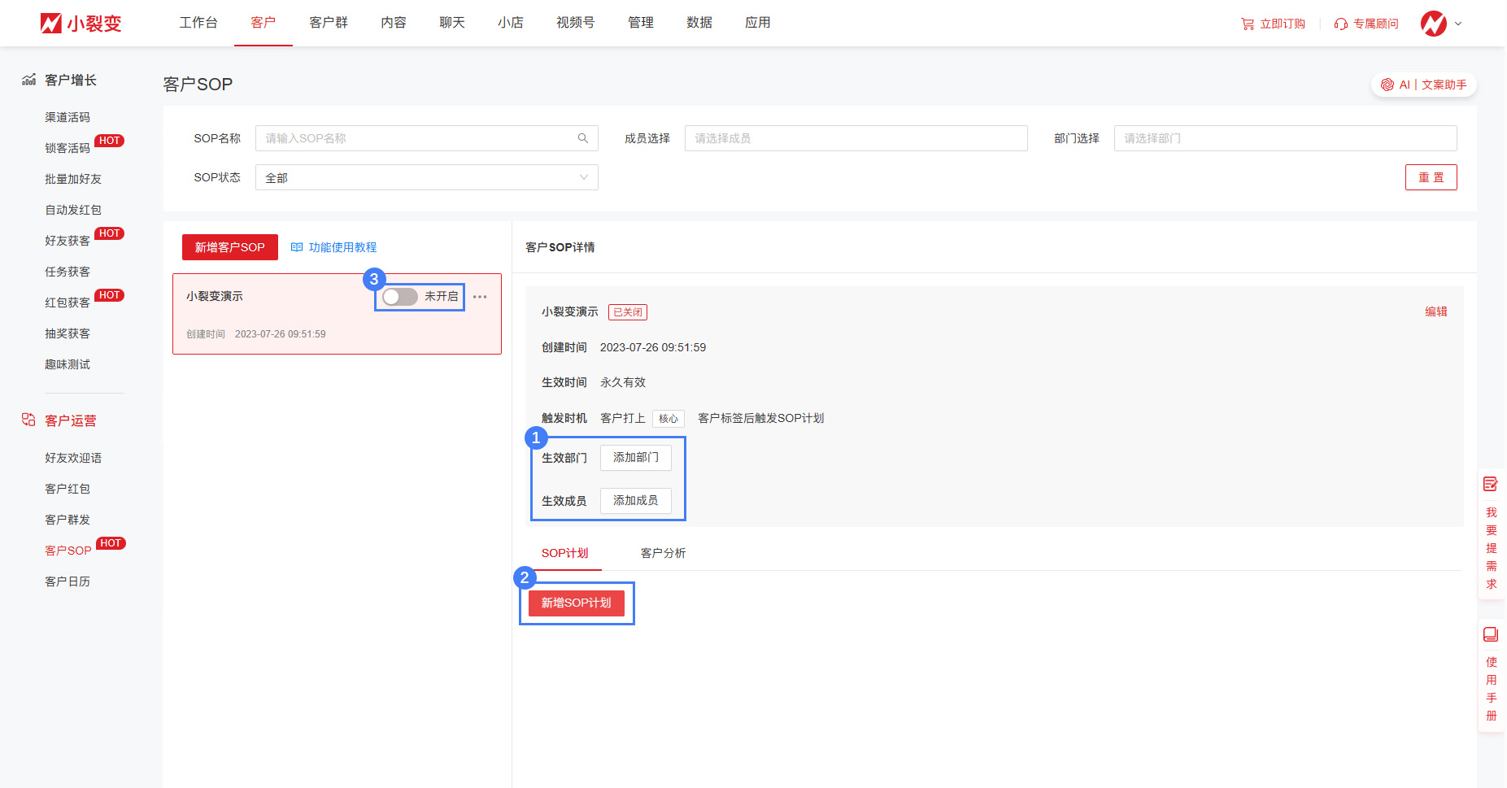
Task: Click the search icon in SOP名称 field
Action: coord(582,138)
